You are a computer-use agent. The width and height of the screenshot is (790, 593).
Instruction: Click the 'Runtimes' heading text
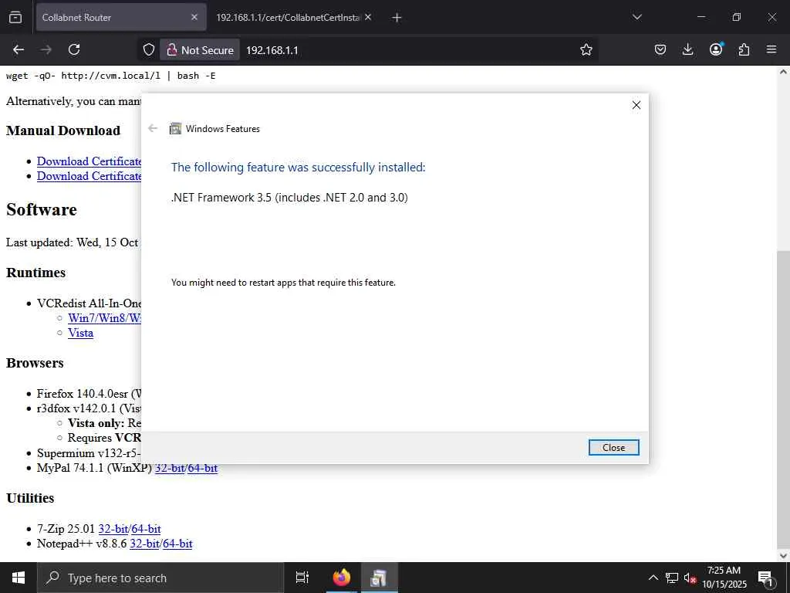point(35,273)
